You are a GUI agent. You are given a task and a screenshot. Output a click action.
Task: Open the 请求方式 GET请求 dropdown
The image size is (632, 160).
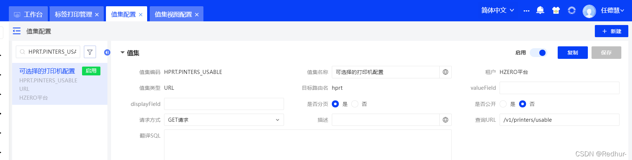pyautogui.click(x=224, y=120)
